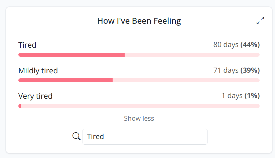Click the How I've Been Feeling title

(139, 21)
